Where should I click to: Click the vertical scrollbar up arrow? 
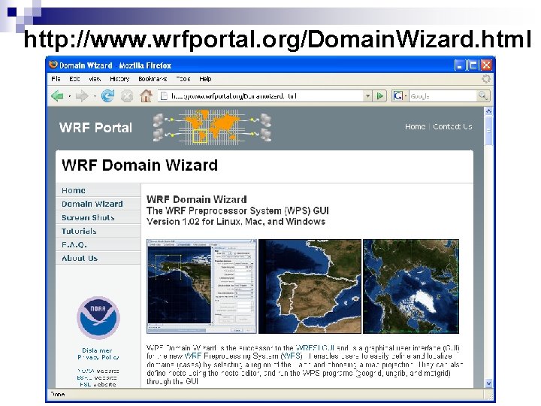pos(488,111)
